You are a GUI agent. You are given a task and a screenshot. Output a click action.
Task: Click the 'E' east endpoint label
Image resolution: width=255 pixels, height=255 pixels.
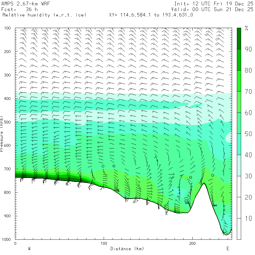[x=228, y=249]
